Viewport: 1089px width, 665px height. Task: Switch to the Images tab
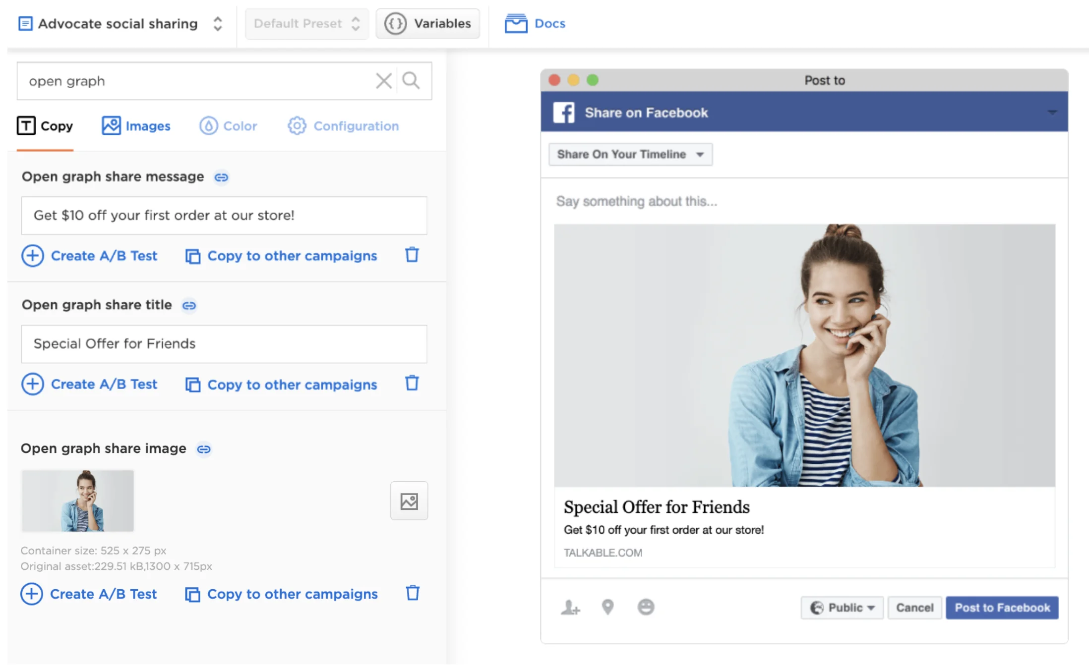(136, 126)
